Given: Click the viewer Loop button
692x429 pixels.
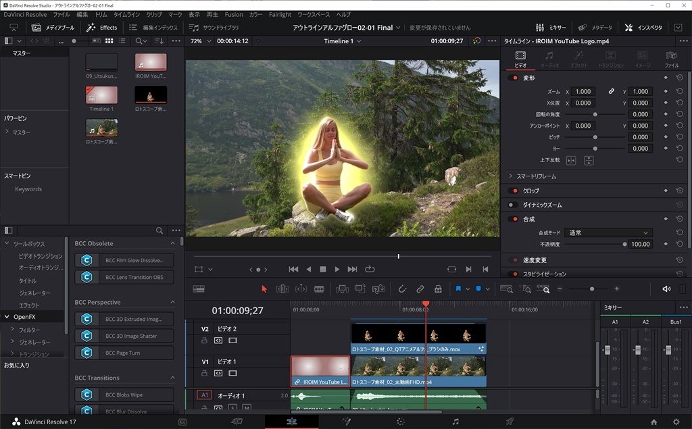Looking at the screenshot, I should tap(370, 269).
